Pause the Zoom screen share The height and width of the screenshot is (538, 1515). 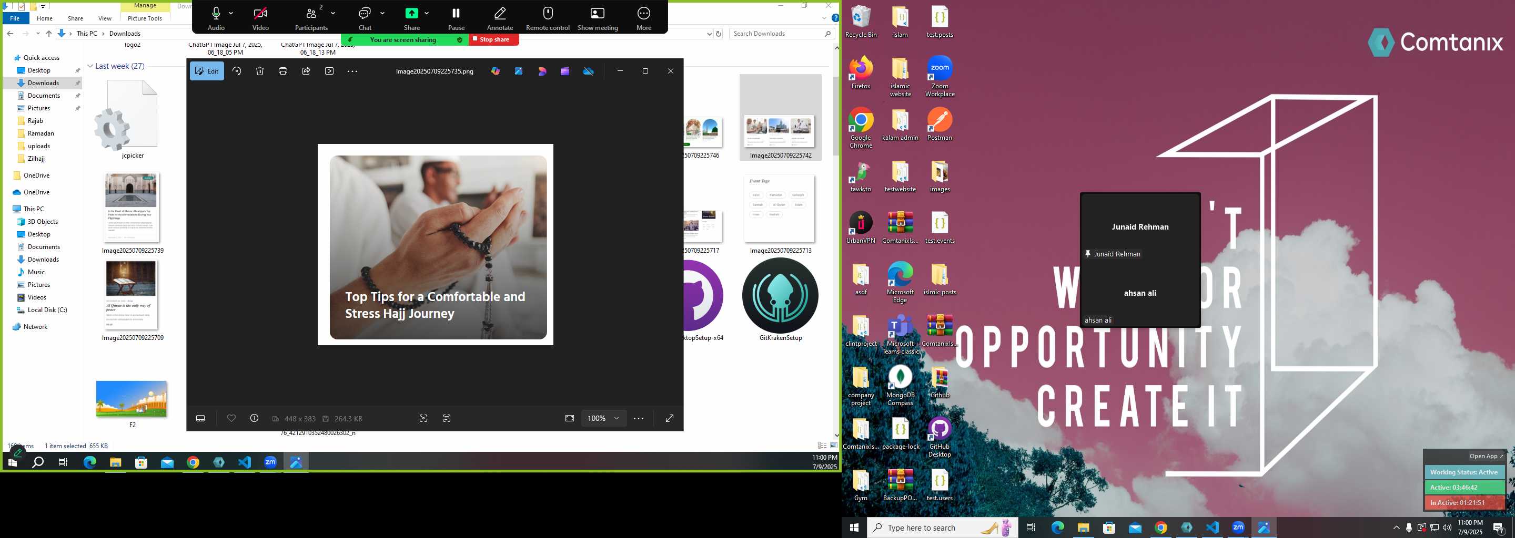click(x=457, y=18)
